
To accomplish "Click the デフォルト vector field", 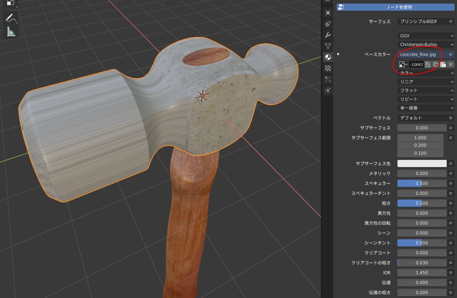I will pos(422,118).
